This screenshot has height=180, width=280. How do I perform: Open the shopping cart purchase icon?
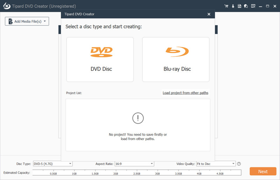(x=226, y=6)
